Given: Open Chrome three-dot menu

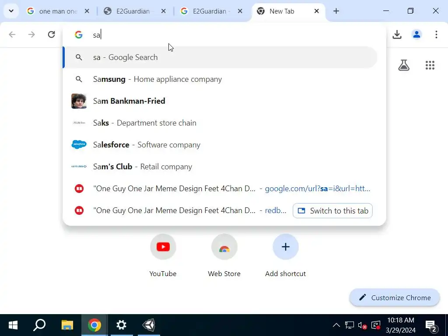Looking at the screenshot, I should 436,35.
